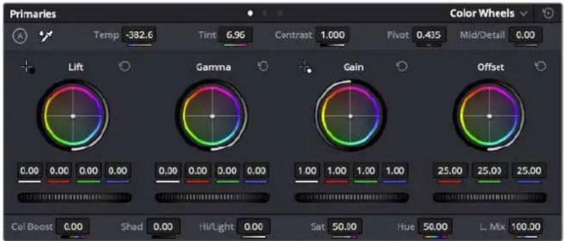Click the Temp label
564x241 pixels.
106,35
